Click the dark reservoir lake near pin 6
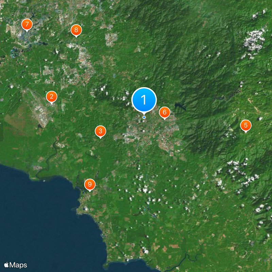Image resolution: width=272 pixels, height=272 pixels. point(180,106)
